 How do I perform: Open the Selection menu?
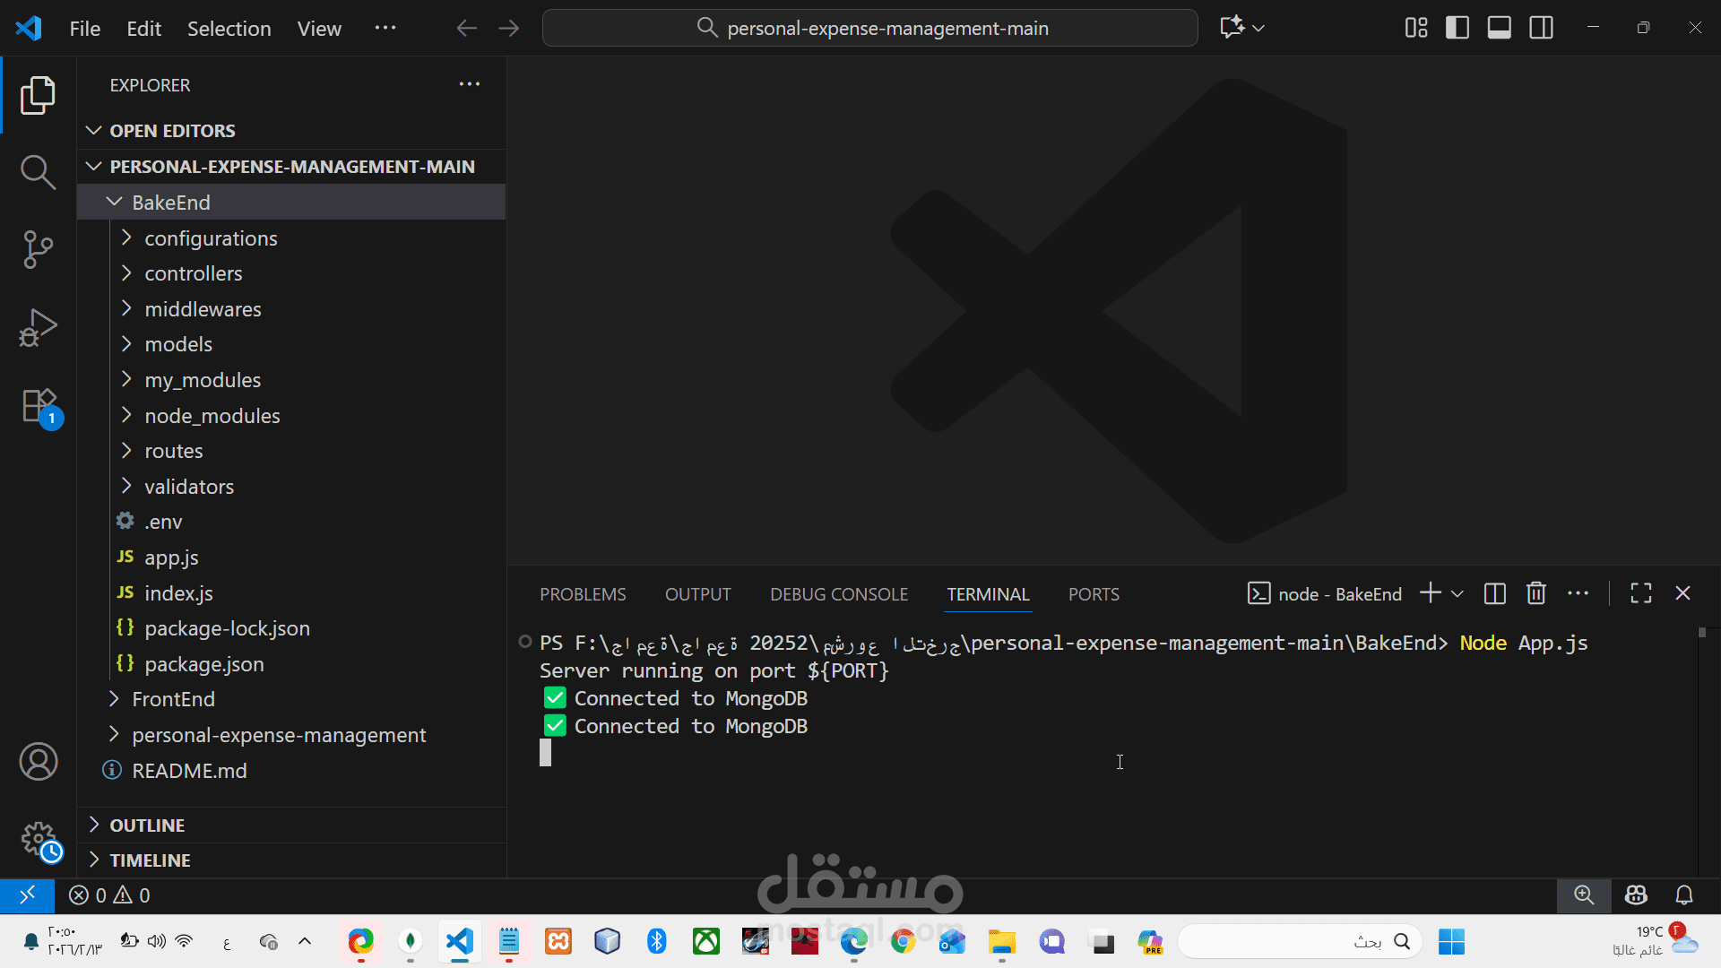[x=229, y=29]
